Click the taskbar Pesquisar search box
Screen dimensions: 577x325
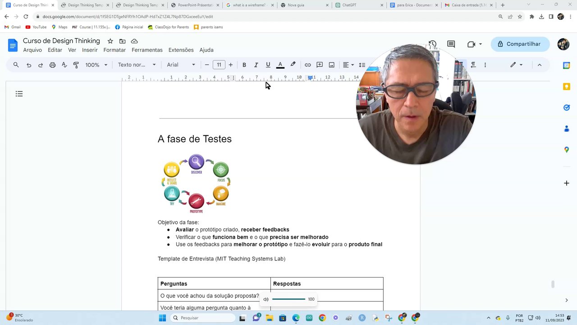coord(202,318)
